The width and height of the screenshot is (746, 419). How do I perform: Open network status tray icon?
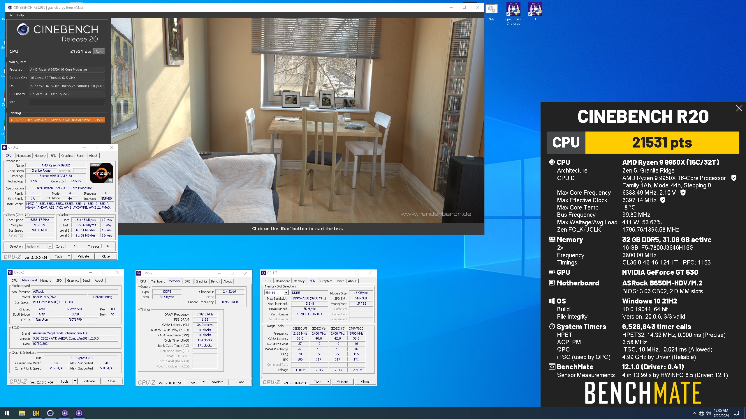(x=701, y=413)
